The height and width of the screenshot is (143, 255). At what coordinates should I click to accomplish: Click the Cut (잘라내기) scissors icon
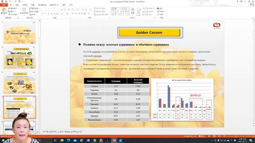[x=9, y=8]
